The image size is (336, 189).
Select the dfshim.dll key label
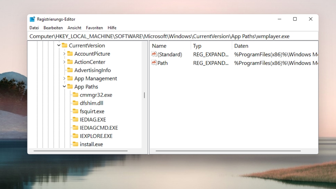point(91,103)
